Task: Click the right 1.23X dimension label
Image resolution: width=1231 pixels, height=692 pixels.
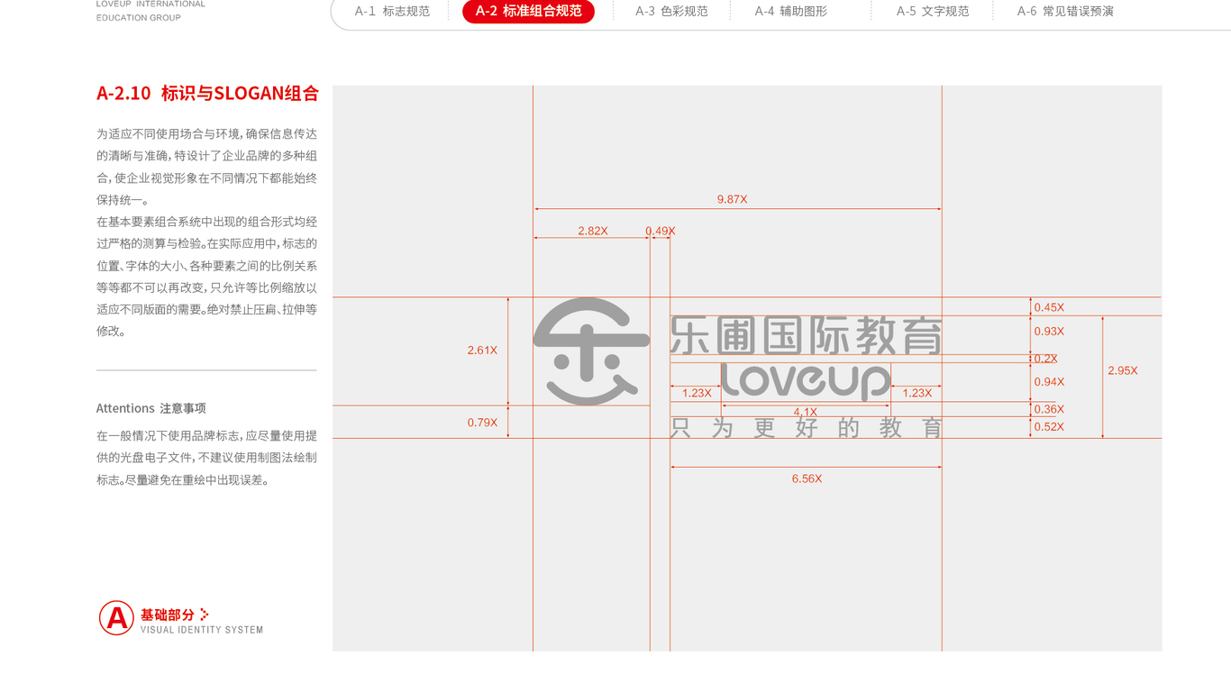Action: pyautogui.click(x=916, y=393)
